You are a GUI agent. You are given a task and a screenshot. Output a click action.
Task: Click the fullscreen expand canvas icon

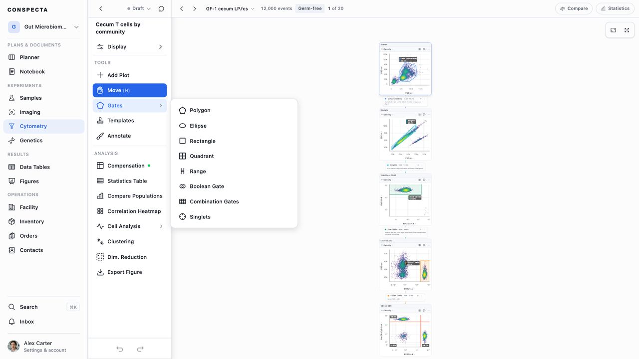627,30
